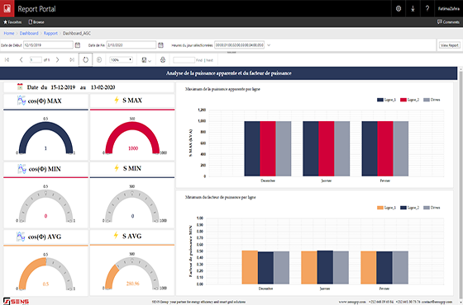
Task: Click the download arrow icon in header
Action: 413,9
